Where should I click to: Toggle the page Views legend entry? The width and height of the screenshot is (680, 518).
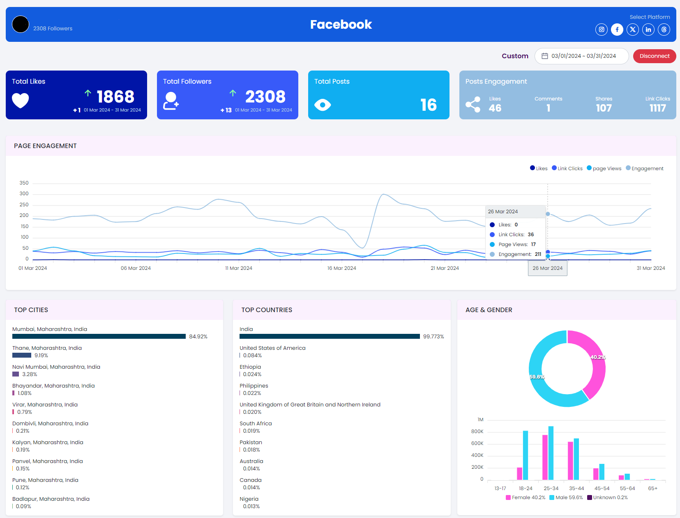[604, 168]
